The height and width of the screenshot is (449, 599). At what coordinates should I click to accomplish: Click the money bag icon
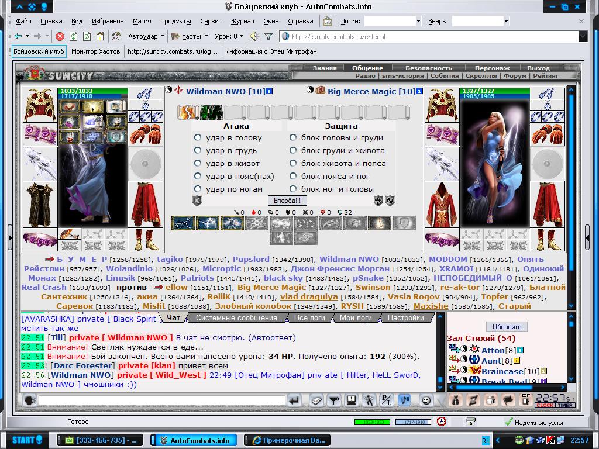coord(455,400)
